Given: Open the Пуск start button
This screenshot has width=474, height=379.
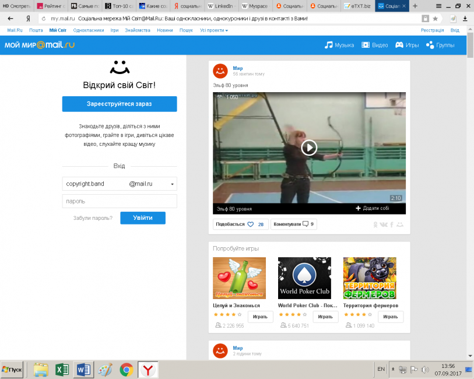Looking at the screenshot, I should [x=12, y=370].
